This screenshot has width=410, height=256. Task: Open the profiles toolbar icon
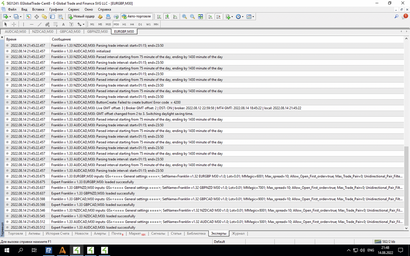pos(17,17)
